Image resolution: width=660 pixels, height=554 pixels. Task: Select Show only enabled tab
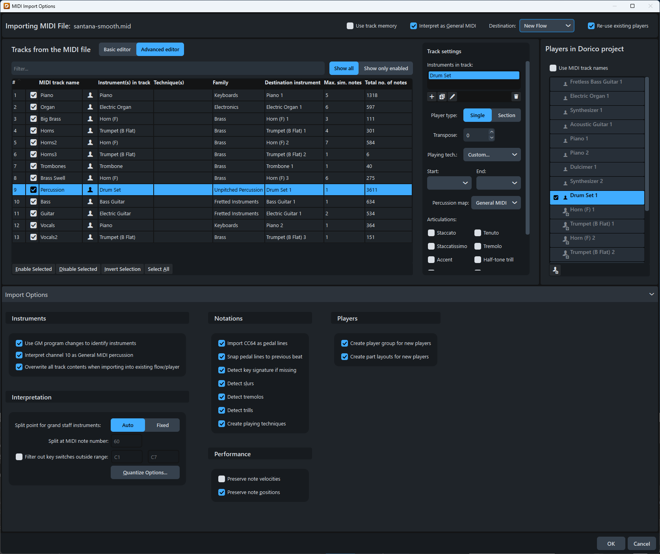pyautogui.click(x=386, y=68)
